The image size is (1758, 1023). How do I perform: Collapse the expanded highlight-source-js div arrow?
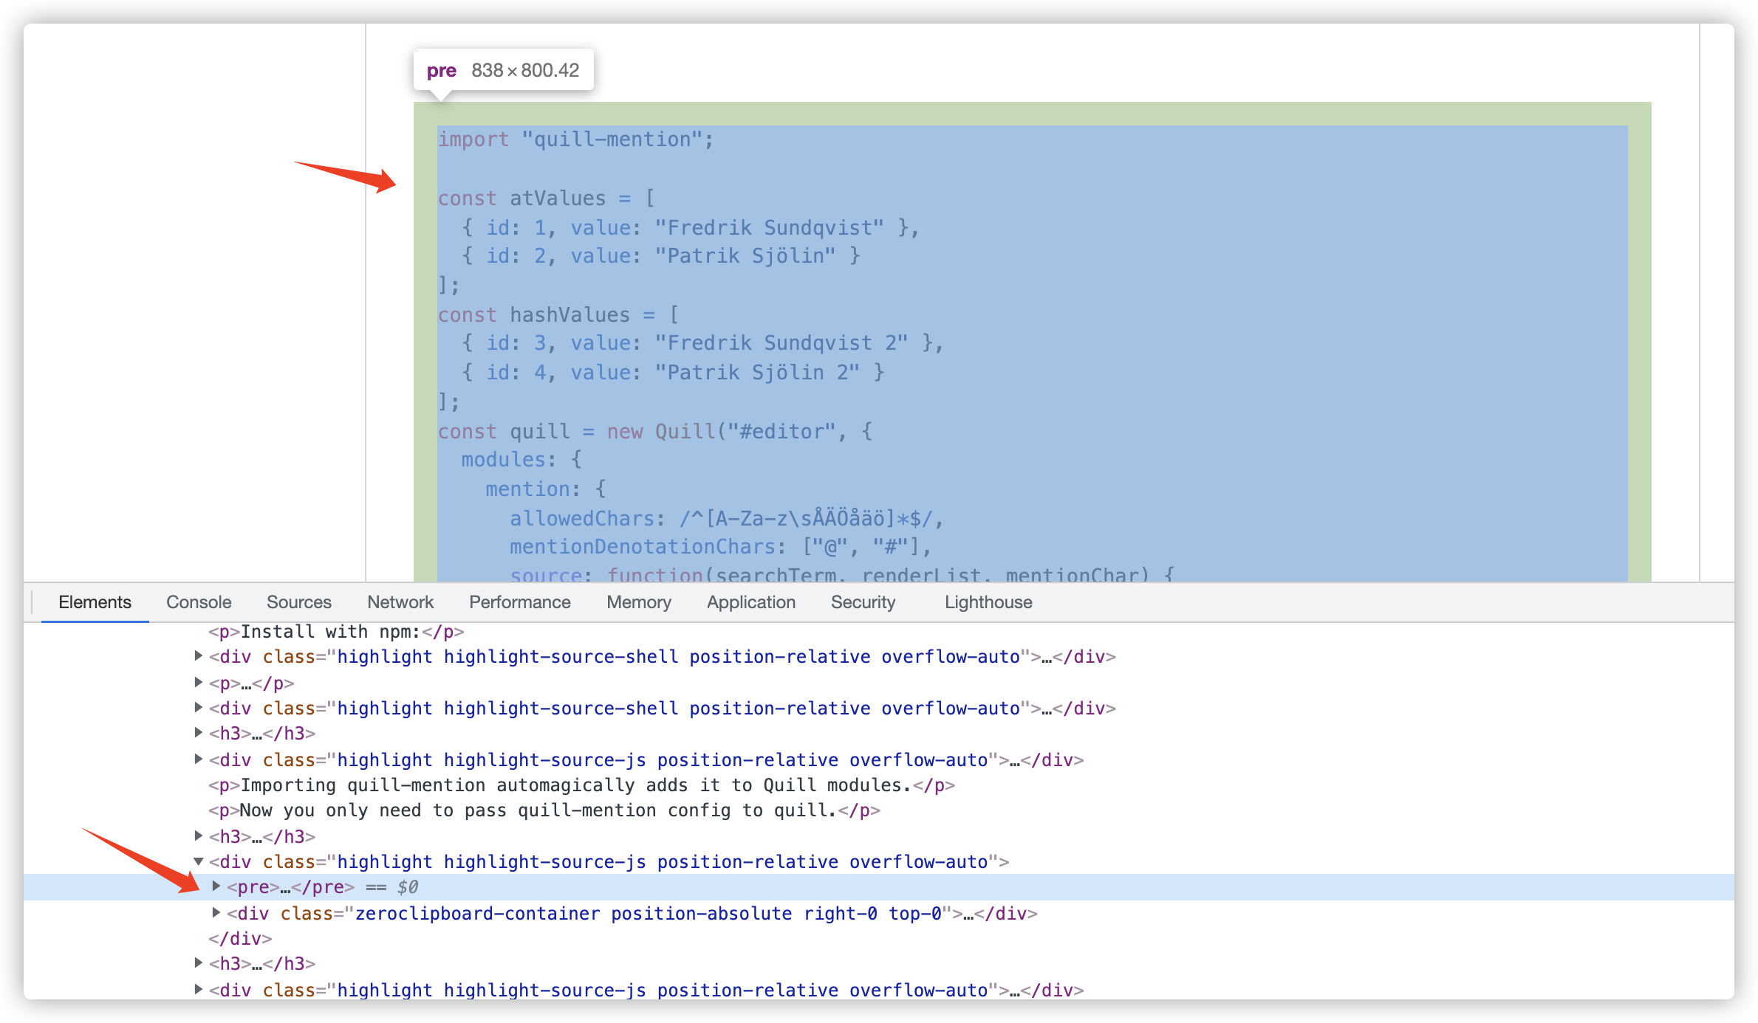tap(198, 861)
